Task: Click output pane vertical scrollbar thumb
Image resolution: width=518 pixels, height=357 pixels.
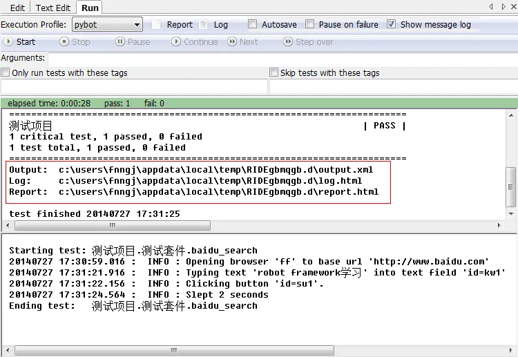Action: pos(510,187)
